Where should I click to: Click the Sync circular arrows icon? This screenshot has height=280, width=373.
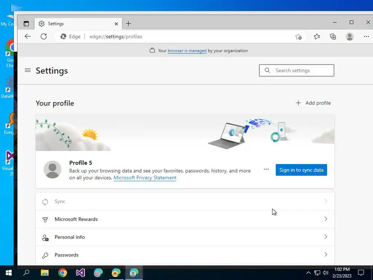click(x=45, y=202)
